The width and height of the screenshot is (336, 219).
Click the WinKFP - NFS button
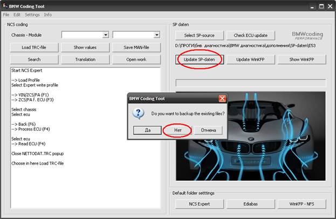301,204
